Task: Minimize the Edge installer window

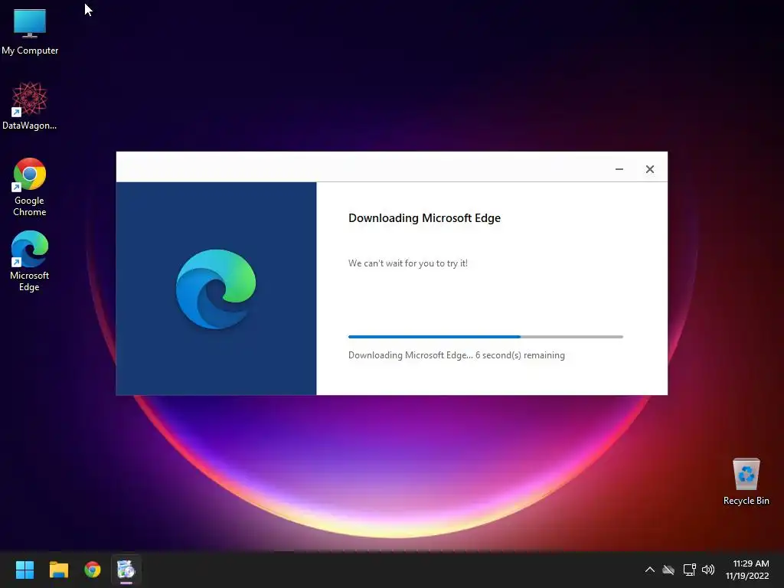Action: pos(619,169)
